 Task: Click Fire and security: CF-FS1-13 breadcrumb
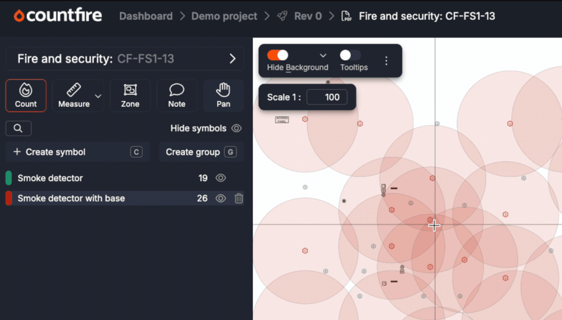[427, 16]
